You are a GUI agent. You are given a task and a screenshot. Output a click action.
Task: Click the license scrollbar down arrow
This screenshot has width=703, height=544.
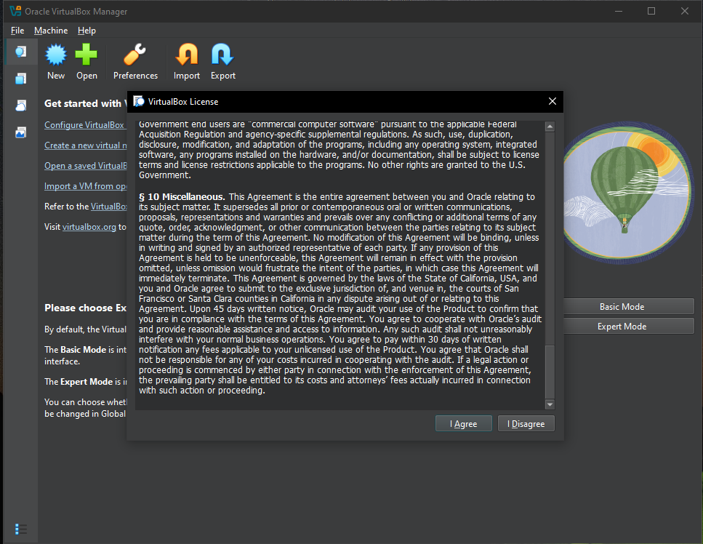click(x=550, y=404)
